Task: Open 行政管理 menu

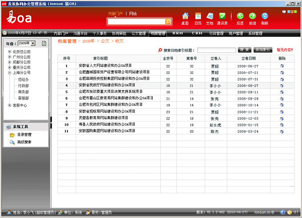Action: [216, 33]
